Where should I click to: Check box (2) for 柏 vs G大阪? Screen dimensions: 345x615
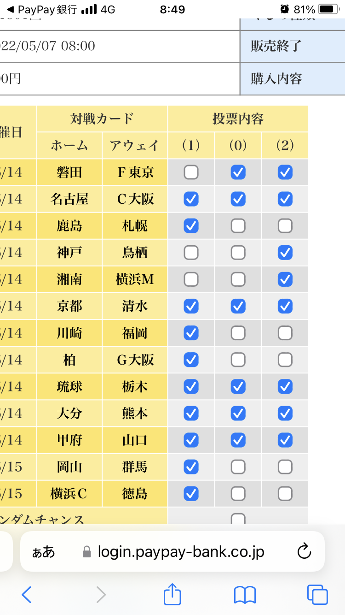point(285,360)
